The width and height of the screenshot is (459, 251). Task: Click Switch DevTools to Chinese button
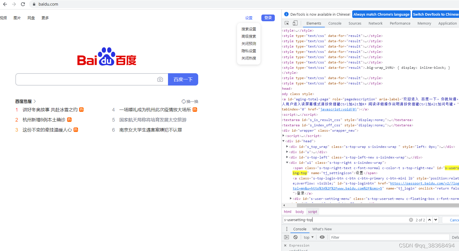[x=436, y=14]
